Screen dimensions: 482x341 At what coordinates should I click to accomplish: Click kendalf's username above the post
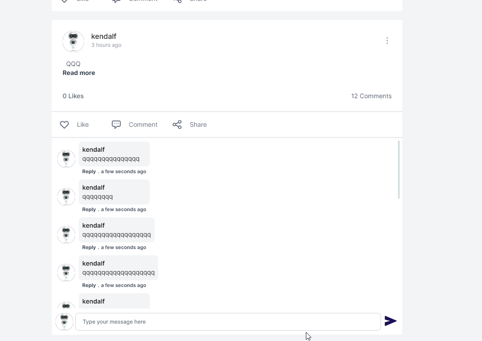click(x=103, y=36)
